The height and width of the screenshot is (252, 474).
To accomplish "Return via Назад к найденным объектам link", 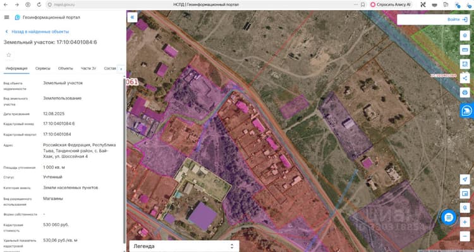I will pyautogui.click(x=37, y=32).
